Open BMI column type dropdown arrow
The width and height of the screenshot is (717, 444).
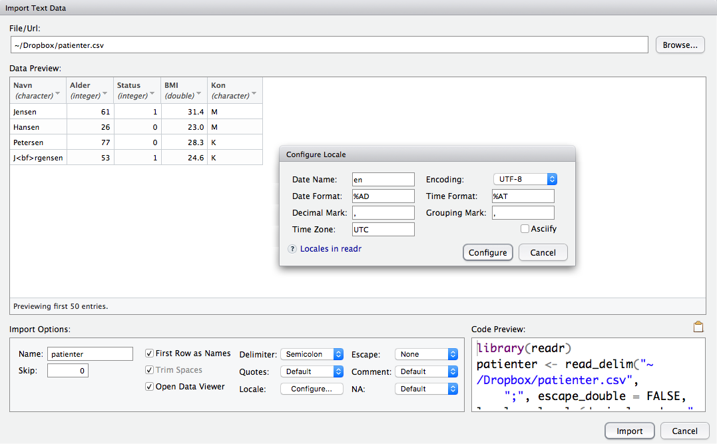199,95
